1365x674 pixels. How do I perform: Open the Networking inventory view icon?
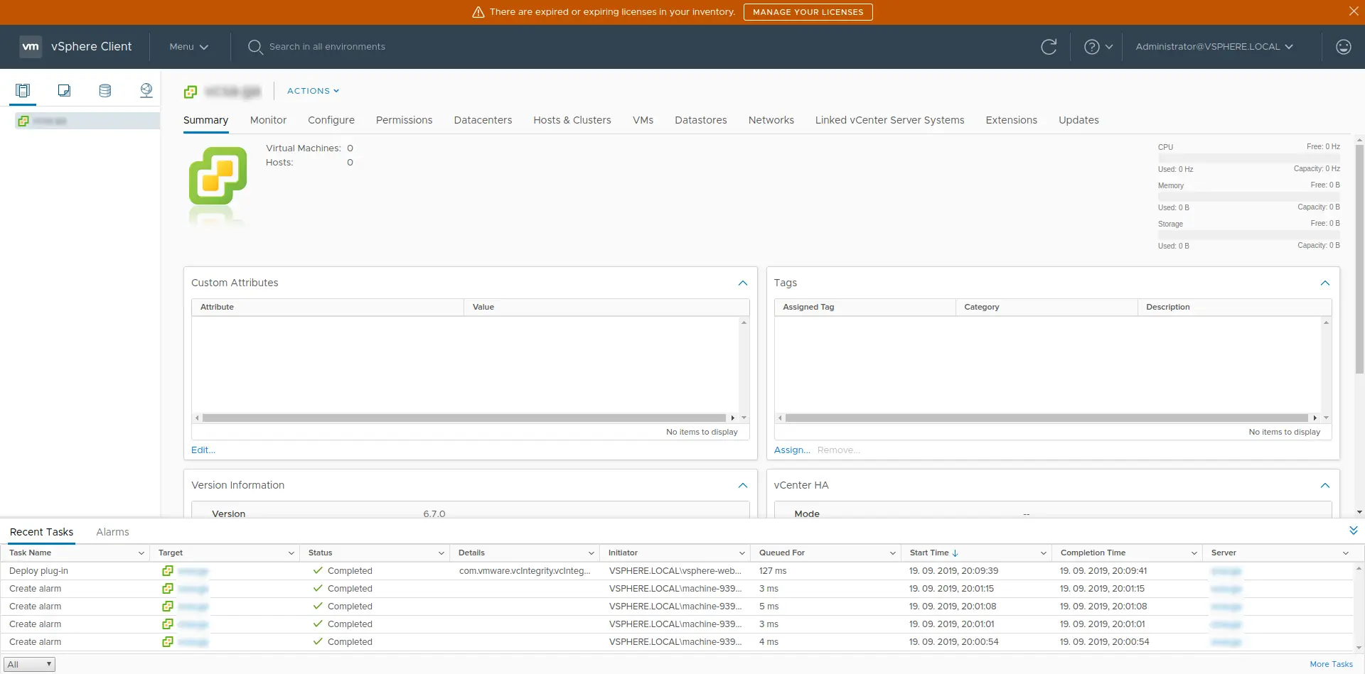(146, 90)
